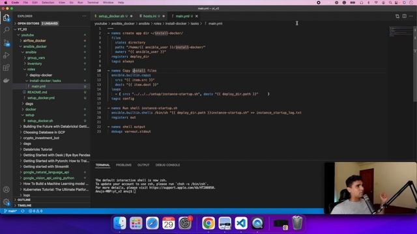Open Calendar from the Dock
The image size is (417, 234).
pyautogui.click(x=169, y=223)
